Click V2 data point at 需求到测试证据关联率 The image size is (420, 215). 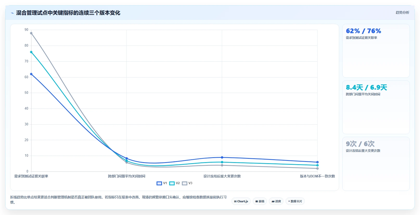point(31,52)
